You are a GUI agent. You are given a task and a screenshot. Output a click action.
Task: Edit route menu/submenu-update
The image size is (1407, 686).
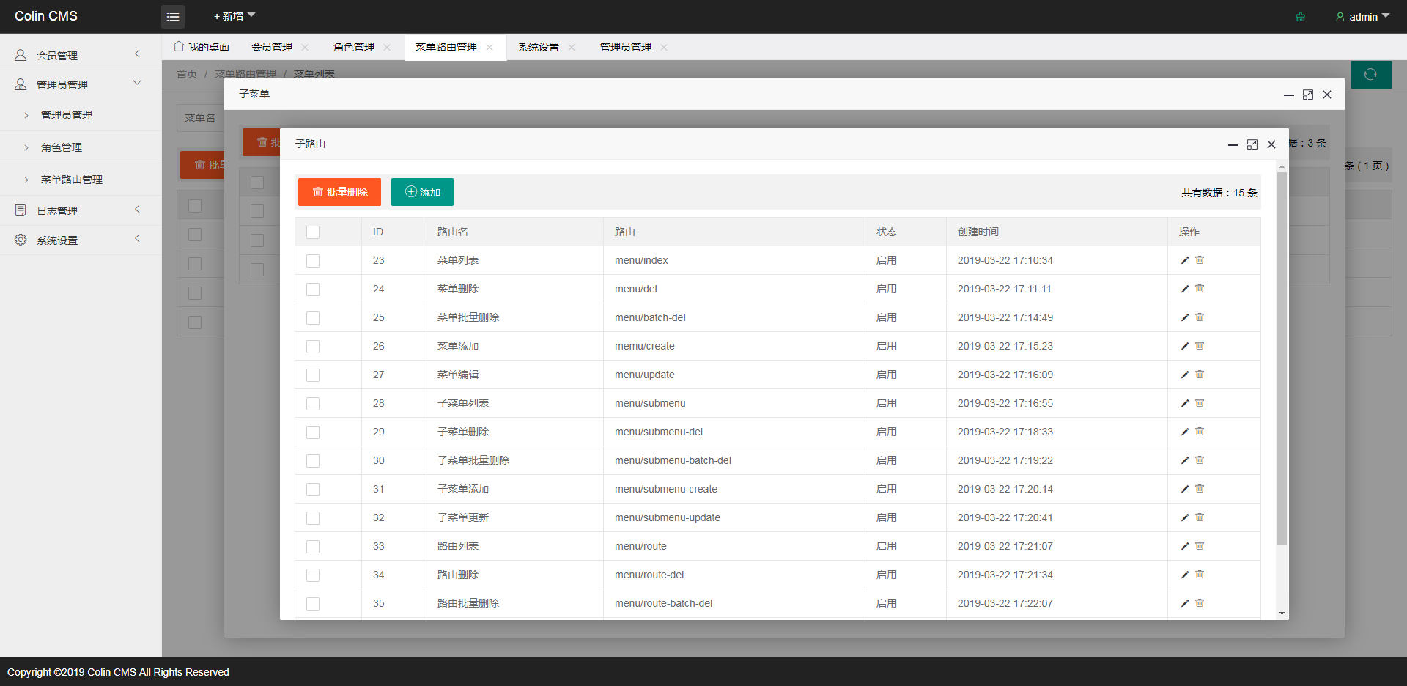point(1184,517)
